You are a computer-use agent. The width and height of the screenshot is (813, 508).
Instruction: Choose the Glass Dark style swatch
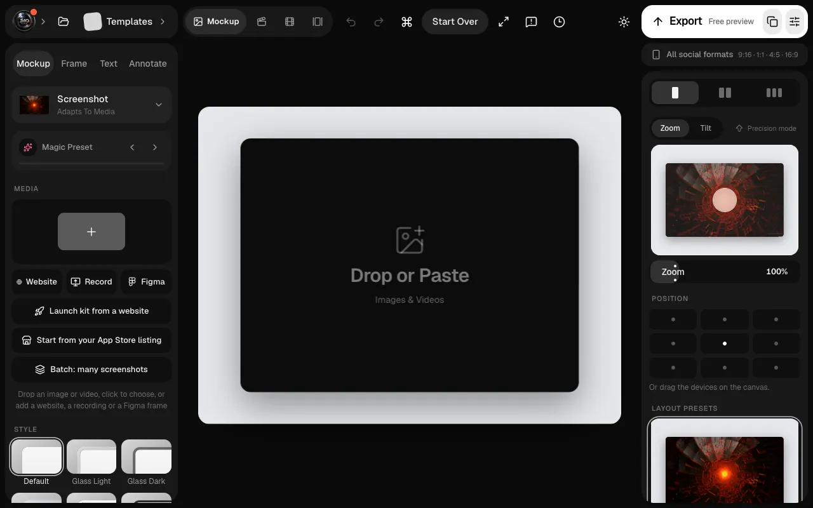click(x=146, y=457)
